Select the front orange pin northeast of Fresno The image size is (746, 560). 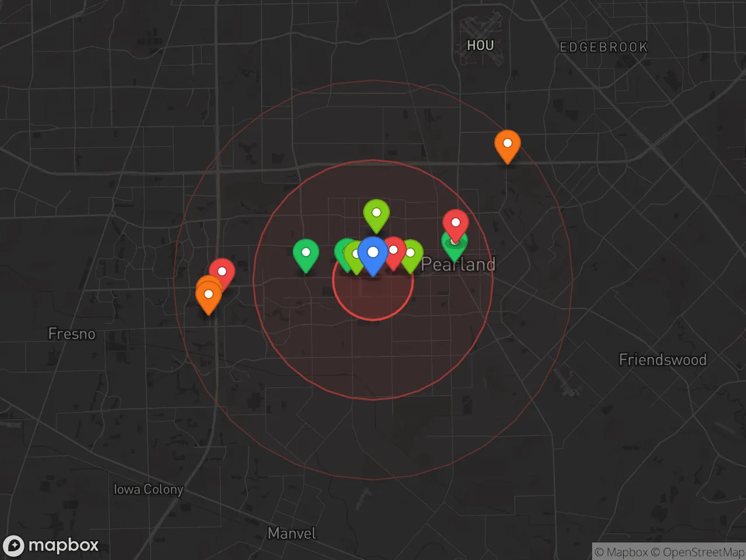tap(208, 296)
